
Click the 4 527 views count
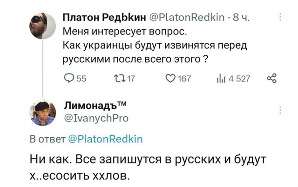(239, 79)
